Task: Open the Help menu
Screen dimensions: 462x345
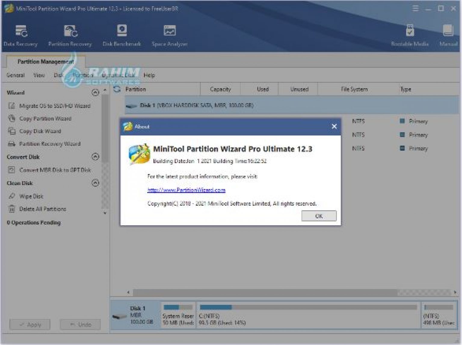Action: pyautogui.click(x=149, y=75)
